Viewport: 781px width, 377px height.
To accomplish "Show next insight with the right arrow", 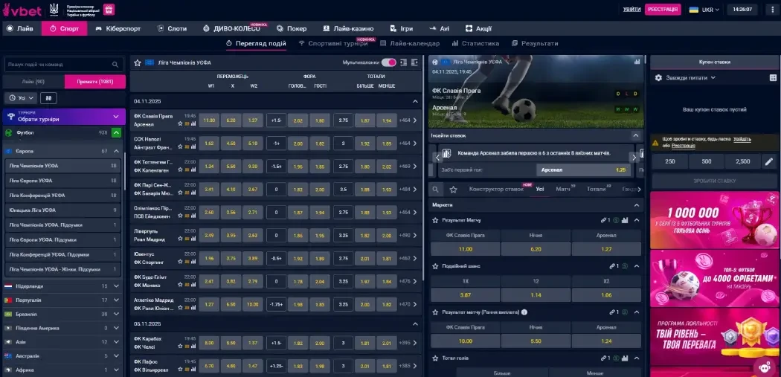I will [x=634, y=157].
